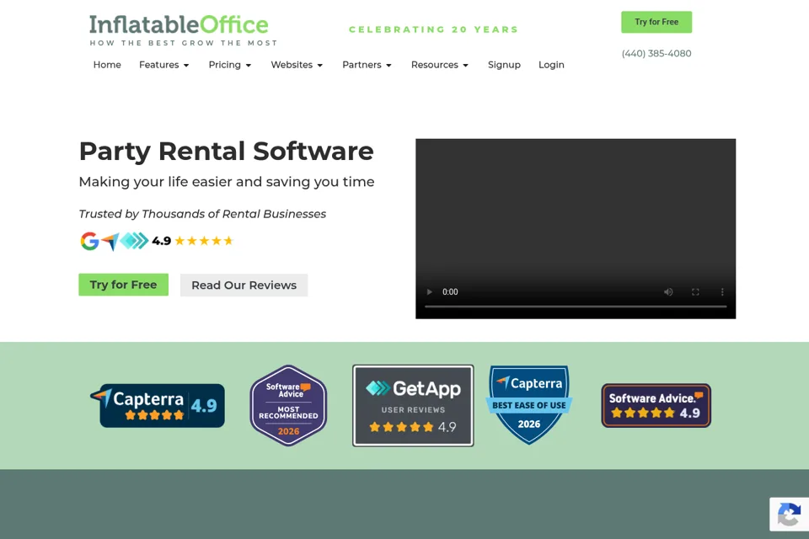Open the Login page
Viewport: 809px width, 539px height.
pos(551,65)
